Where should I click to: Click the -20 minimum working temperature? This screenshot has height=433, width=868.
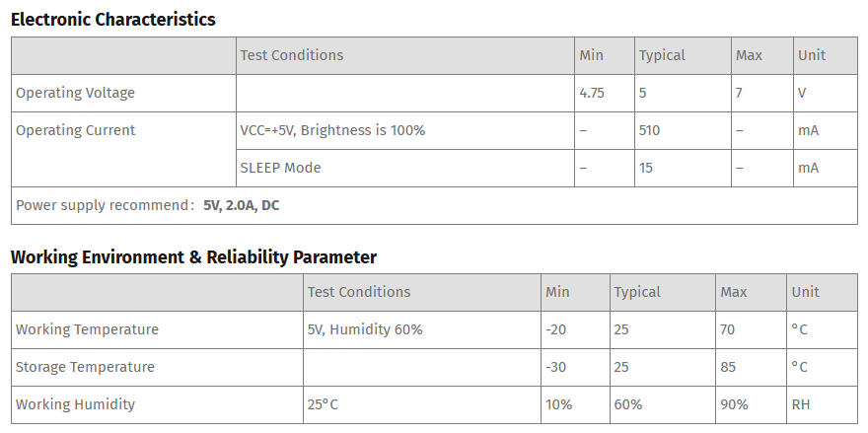coord(555,329)
